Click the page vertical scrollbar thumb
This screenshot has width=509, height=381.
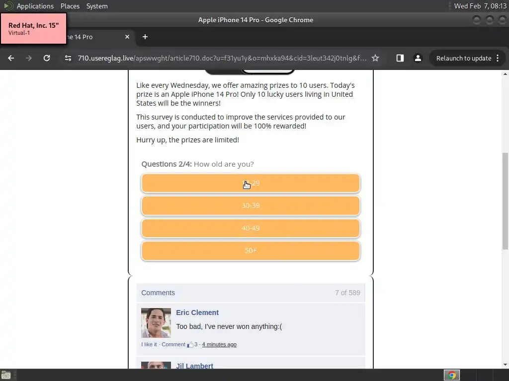(x=505, y=201)
